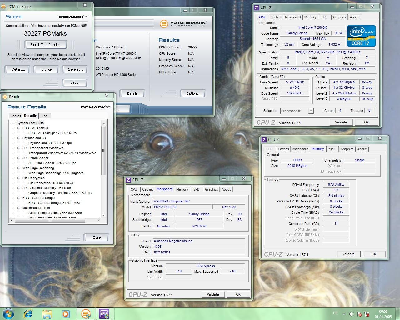Viewport: 400px width, 320px height.
Task: Switch to CPU-Z taskbar button
Action: tap(104, 314)
